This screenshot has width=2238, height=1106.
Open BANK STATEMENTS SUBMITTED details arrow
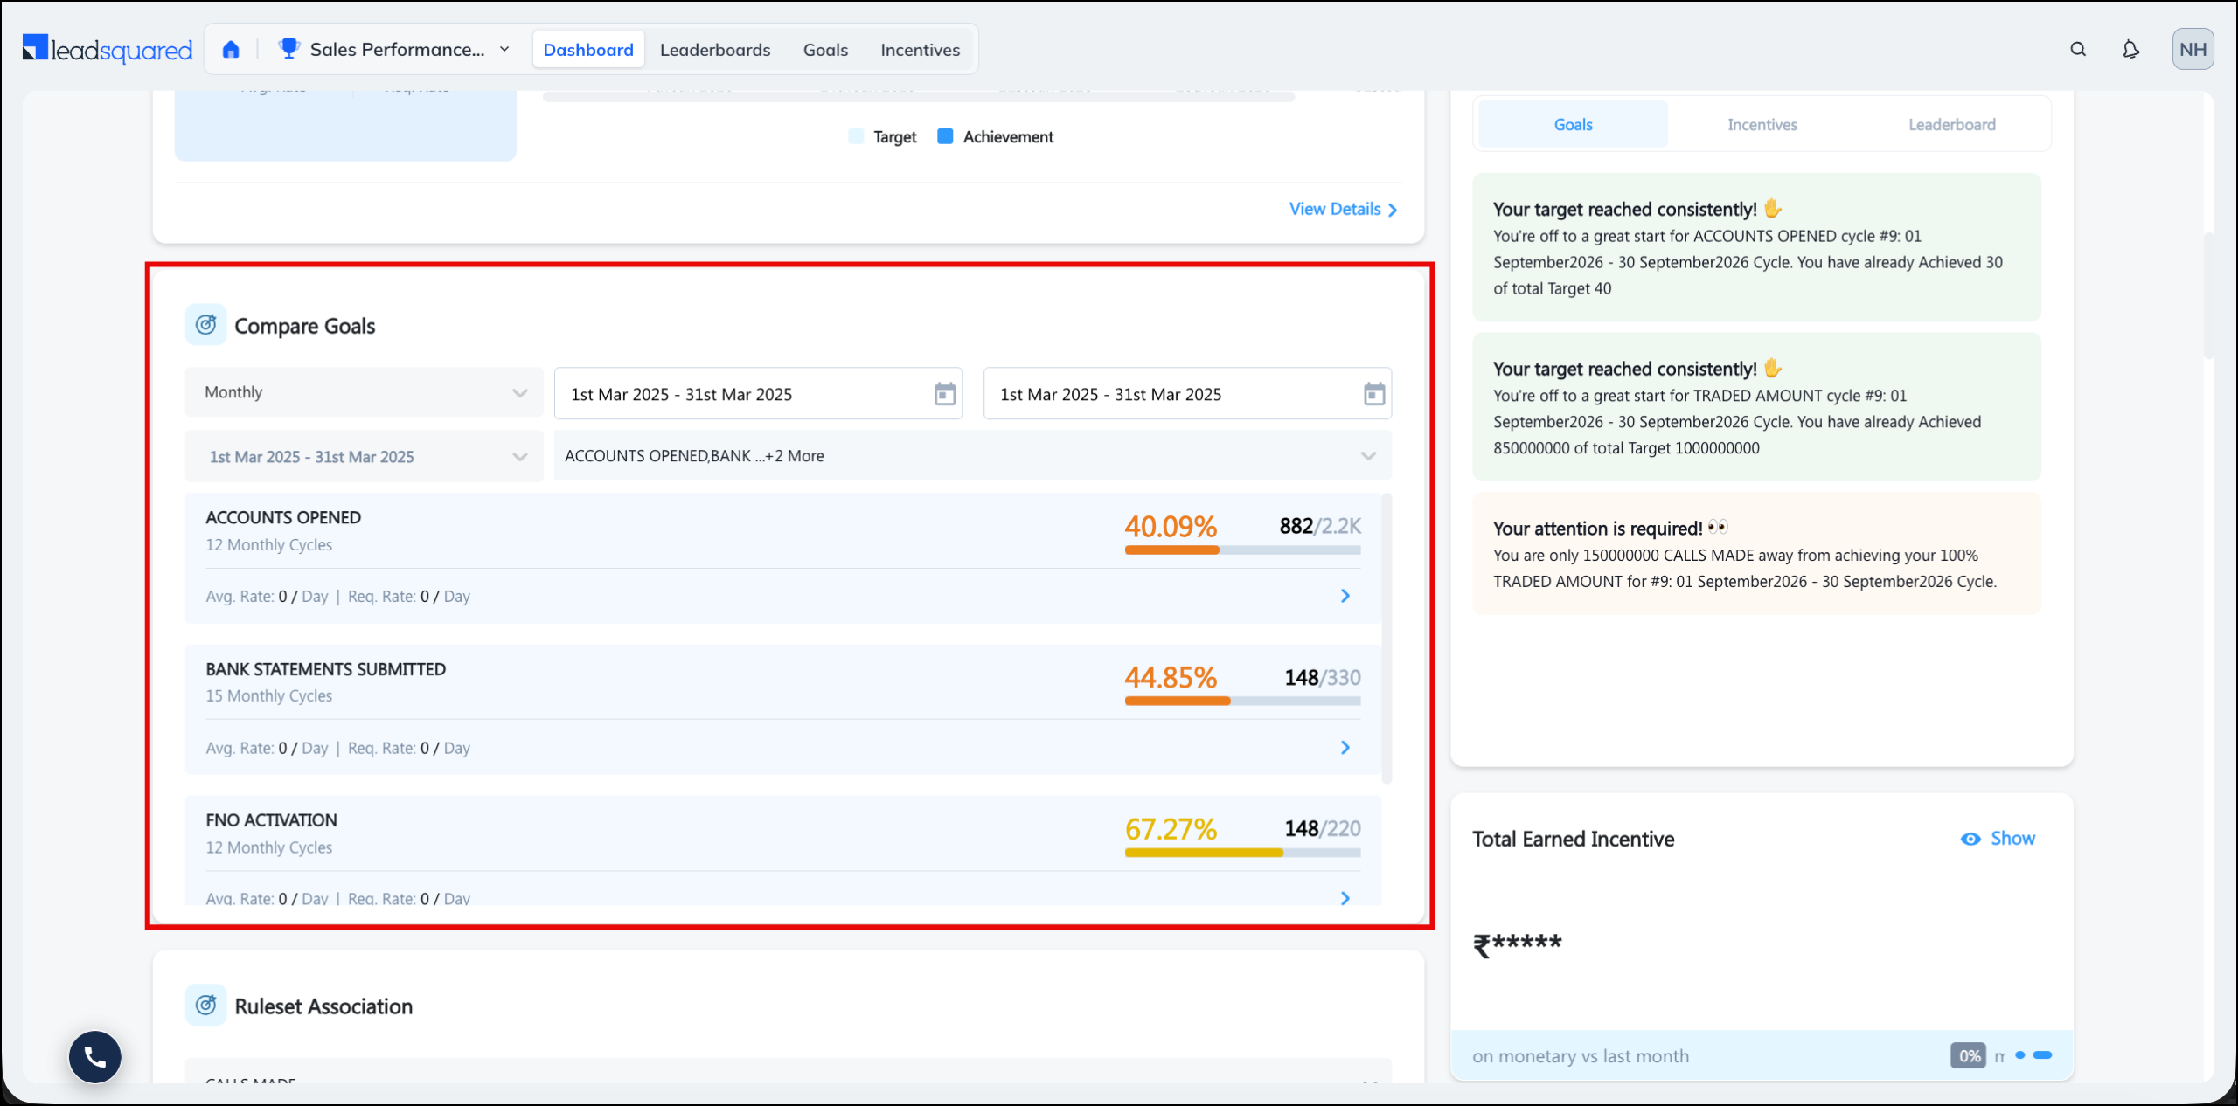point(1345,748)
